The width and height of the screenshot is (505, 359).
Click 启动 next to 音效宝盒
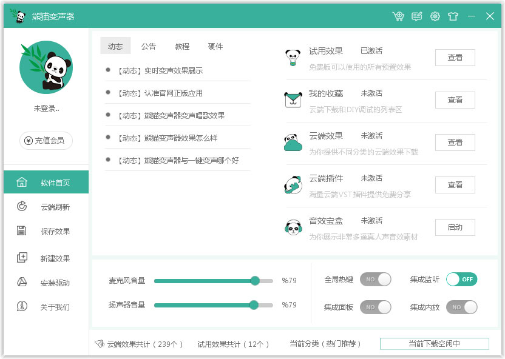pyautogui.click(x=455, y=227)
